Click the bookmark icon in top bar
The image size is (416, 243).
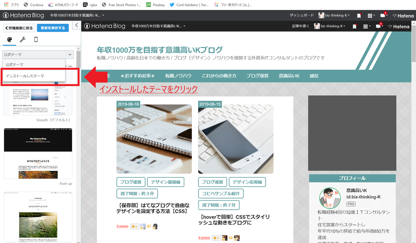(x=359, y=16)
